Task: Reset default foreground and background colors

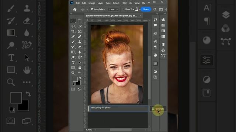Action: point(73,84)
